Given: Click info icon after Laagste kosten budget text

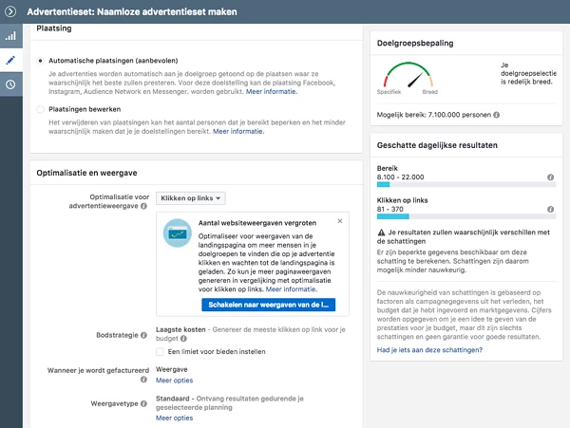Looking at the screenshot, I should (x=183, y=339).
